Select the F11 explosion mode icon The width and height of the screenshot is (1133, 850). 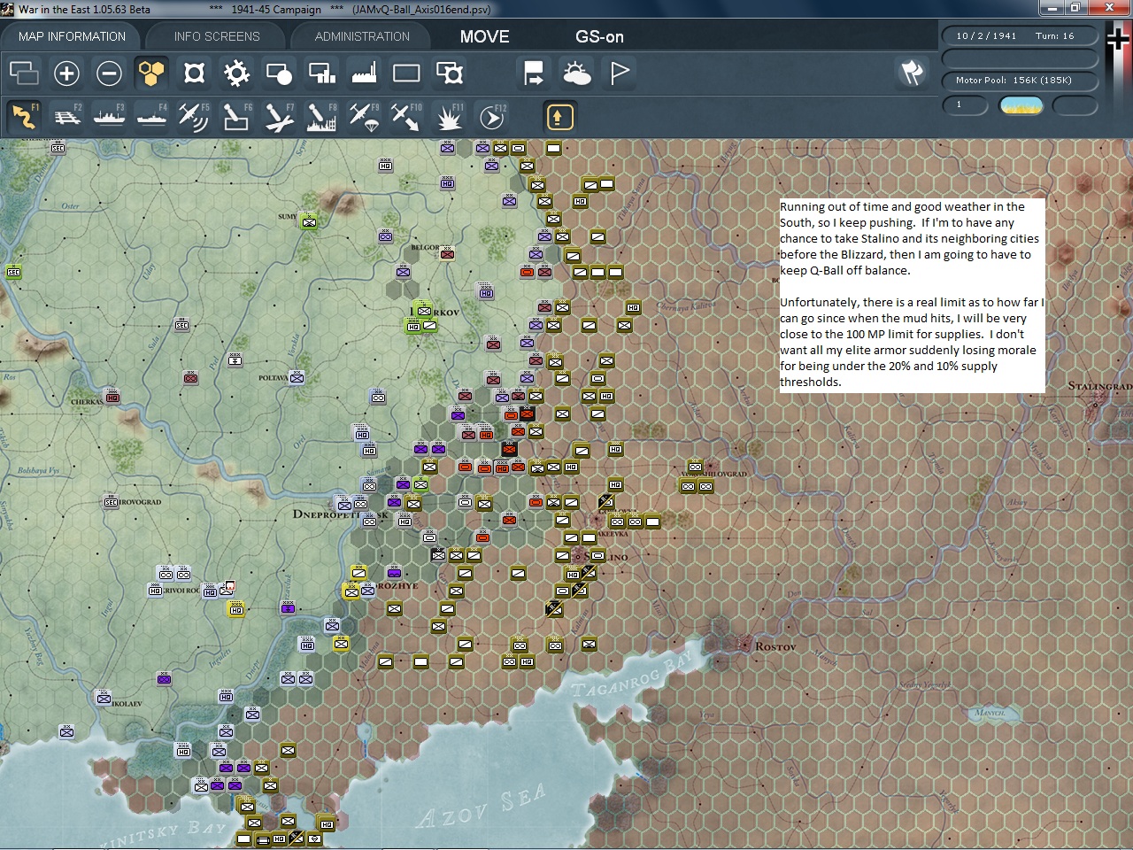(x=449, y=117)
